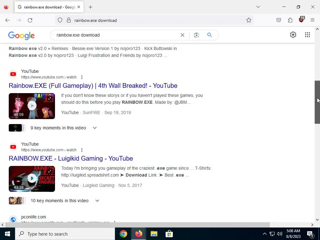Viewport: 320px width, 240px height.
Task: Search by image with Google Lens
Action: click(196, 35)
